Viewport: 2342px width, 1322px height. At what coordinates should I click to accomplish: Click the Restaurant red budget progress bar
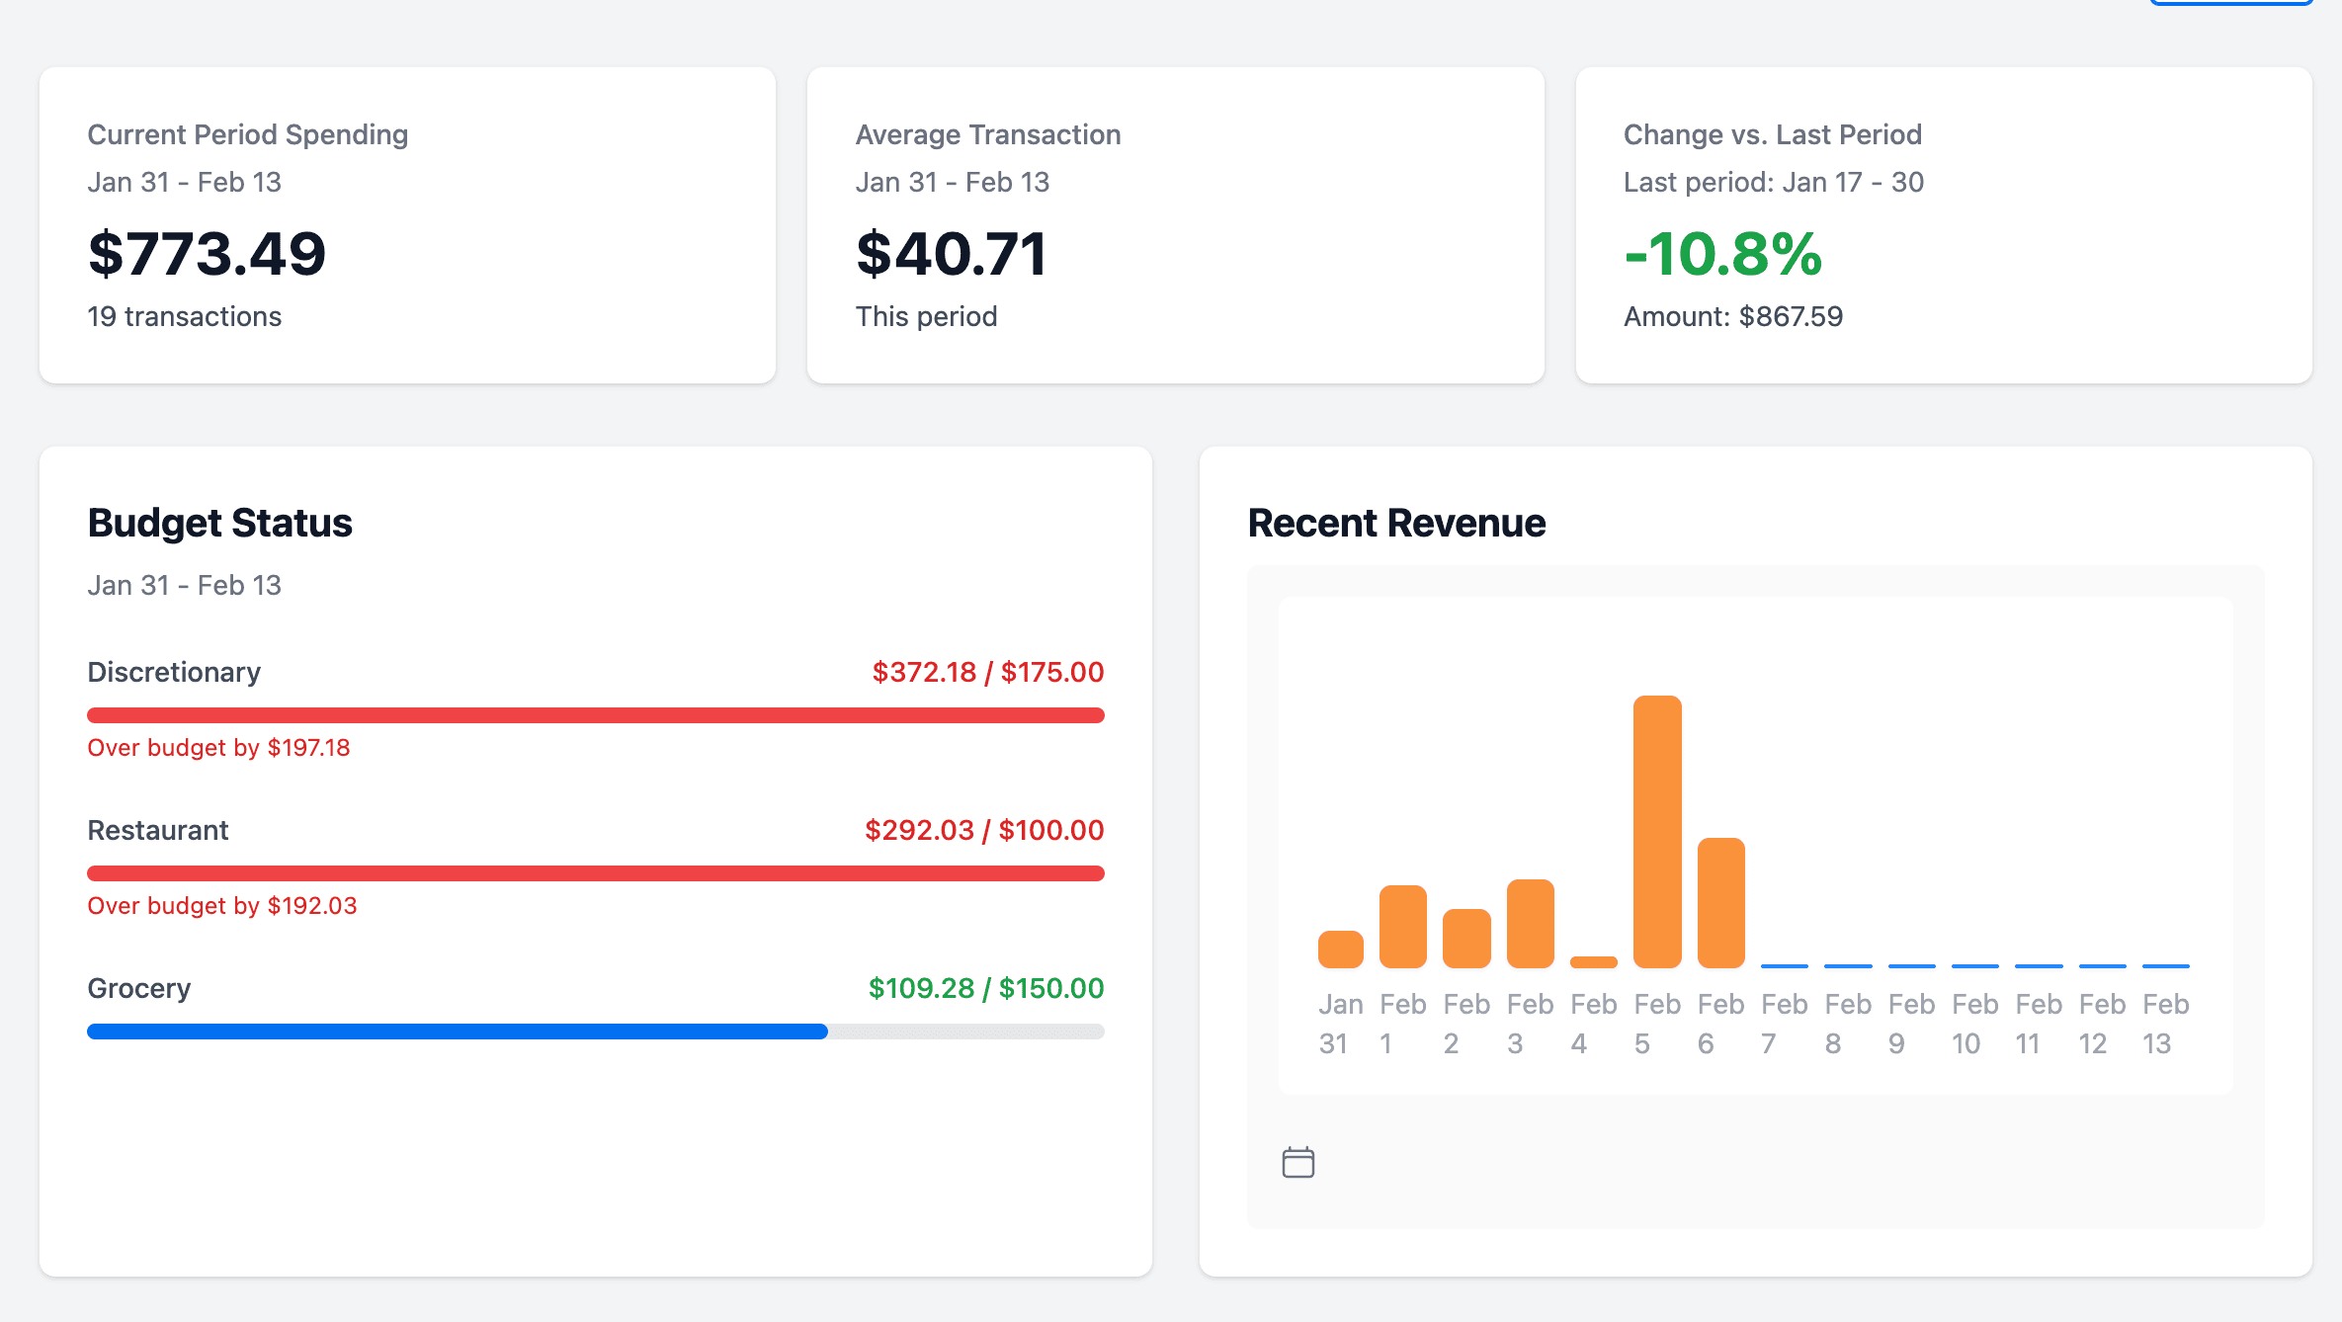(x=595, y=873)
